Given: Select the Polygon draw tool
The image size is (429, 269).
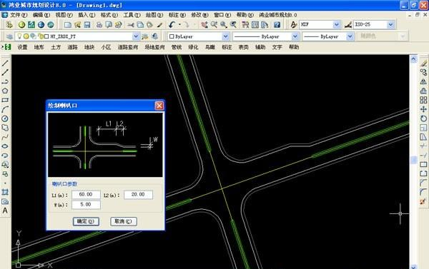Looking at the screenshot, I should [5, 91].
